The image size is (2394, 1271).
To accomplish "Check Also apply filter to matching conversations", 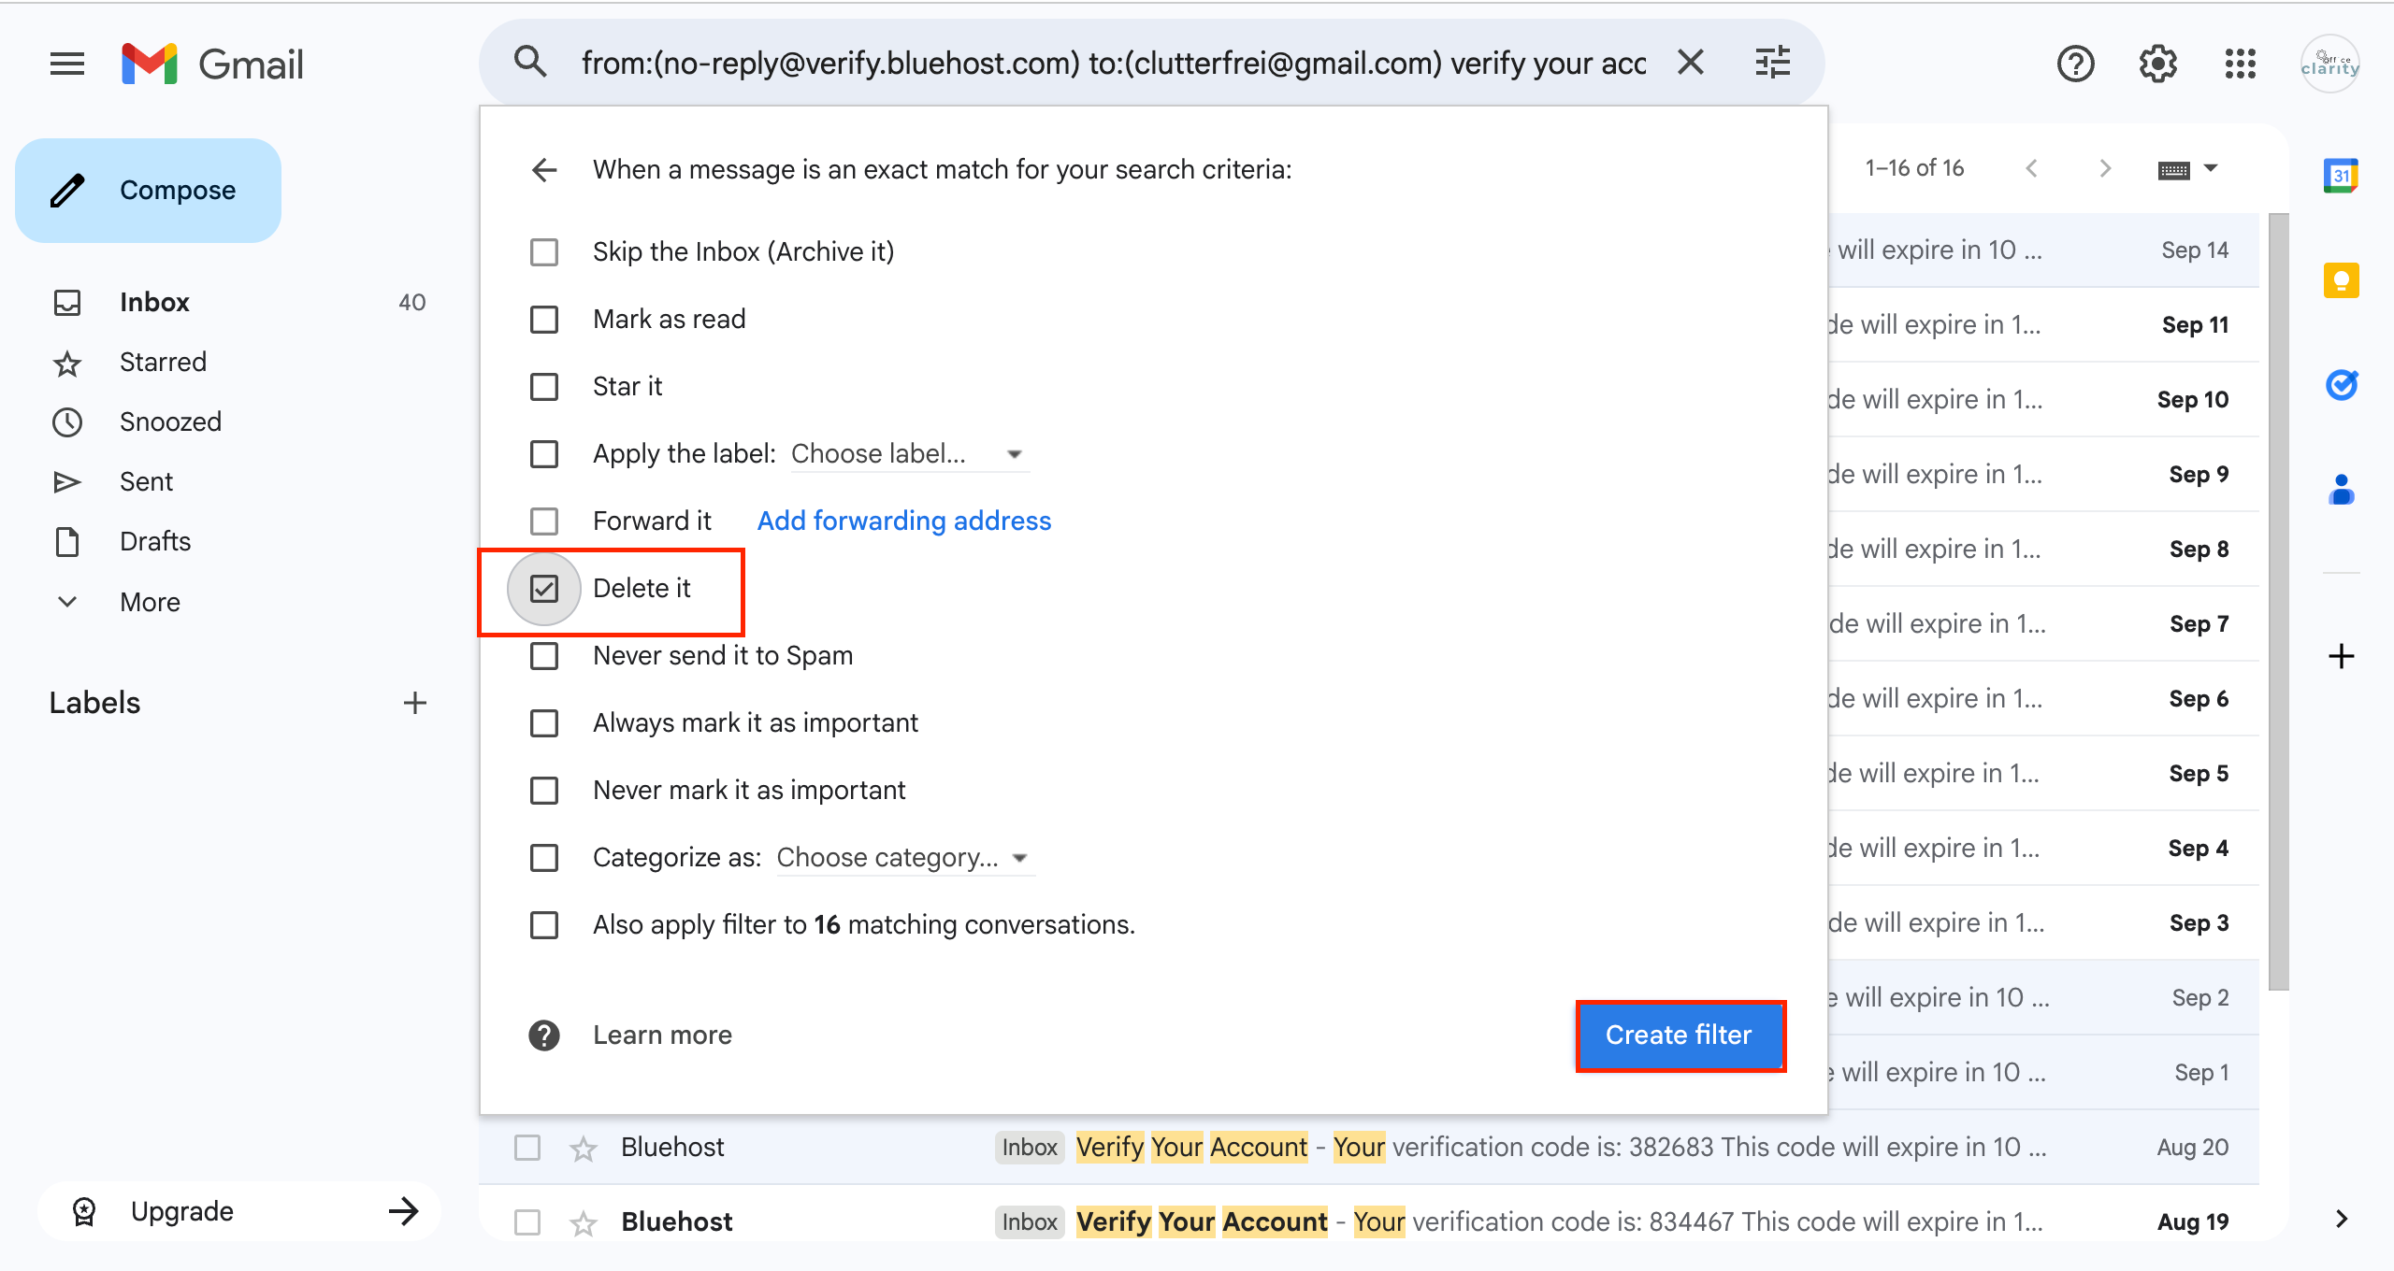I will (544, 925).
